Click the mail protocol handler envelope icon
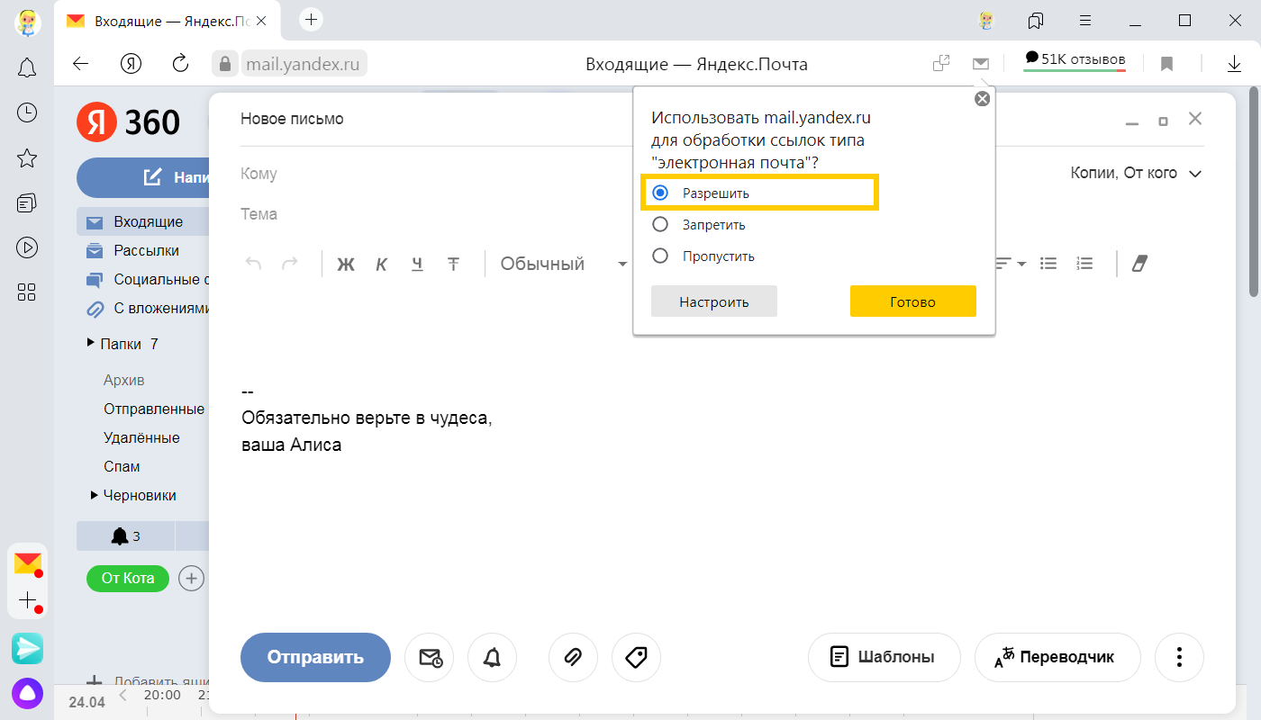The image size is (1261, 720). tap(981, 63)
